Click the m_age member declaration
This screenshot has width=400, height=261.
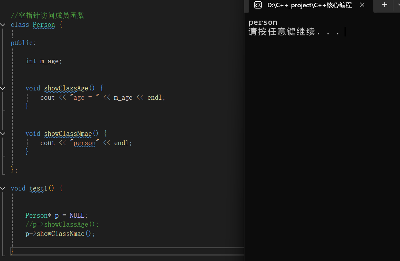coord(51,61)
